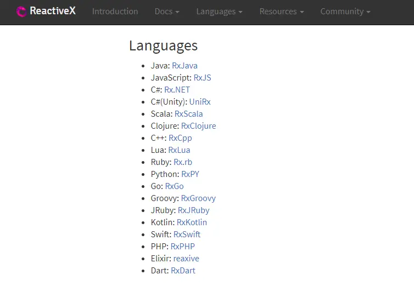Open the RxPHP link

(183, 247)
